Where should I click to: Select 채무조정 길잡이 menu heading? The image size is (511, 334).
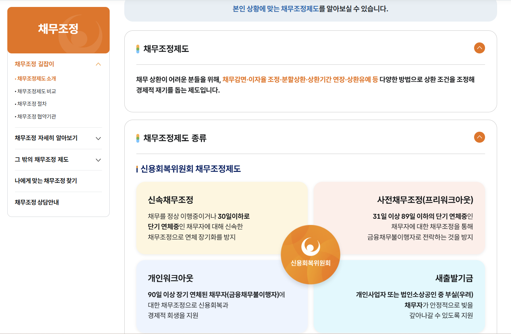point(34,64)
